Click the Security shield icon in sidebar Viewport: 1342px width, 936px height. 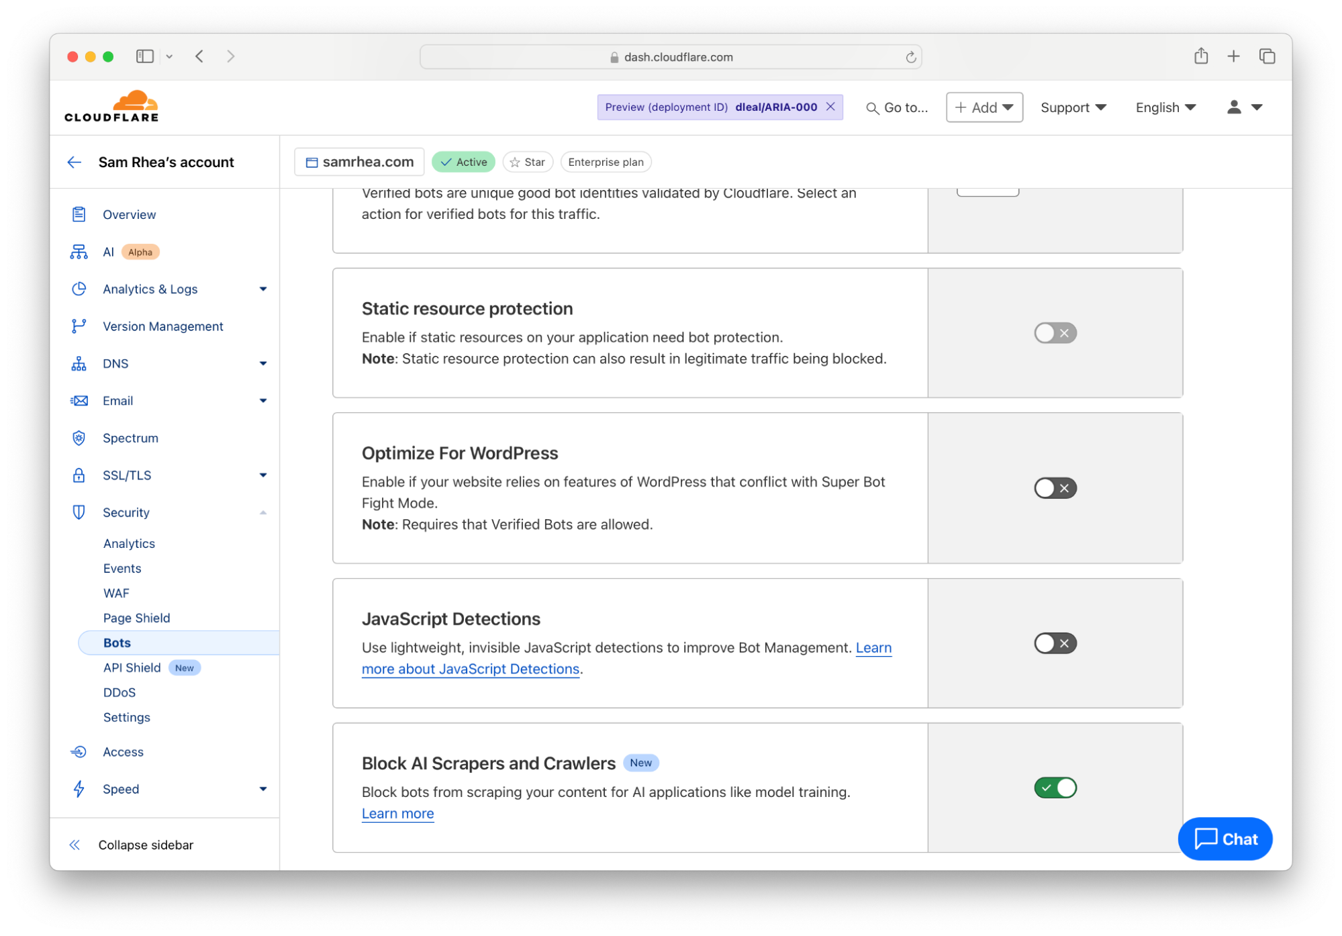pos(79,512)
